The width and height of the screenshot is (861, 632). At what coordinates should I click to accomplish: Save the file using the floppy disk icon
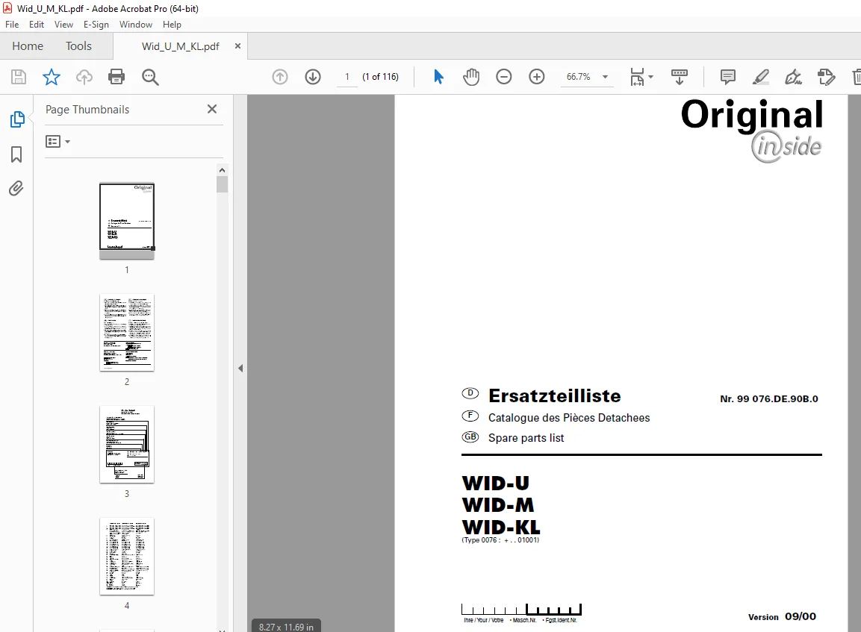pos(19,77)
